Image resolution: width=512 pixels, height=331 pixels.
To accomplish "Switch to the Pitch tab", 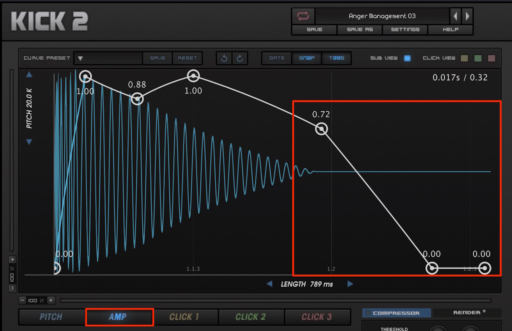I will pos(51,317).
